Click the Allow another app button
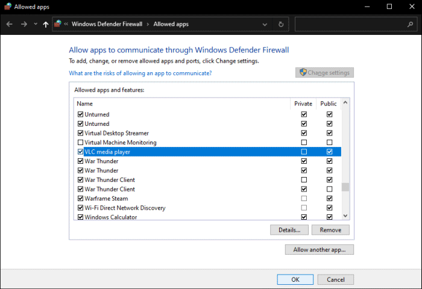The height and width of the screenshot is (289, 422). 319,249
